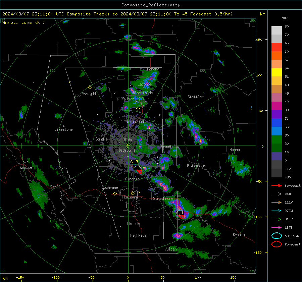
Task: Click the Olds city label
Action: [x=128, y=140]
